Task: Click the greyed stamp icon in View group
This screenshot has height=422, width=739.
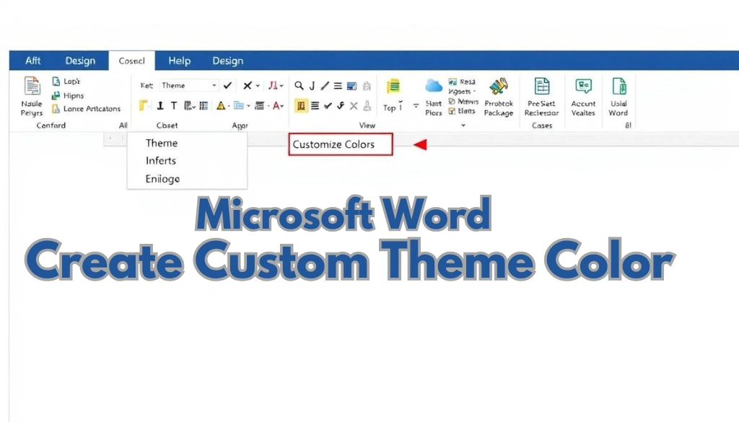Action: point(367,105)
